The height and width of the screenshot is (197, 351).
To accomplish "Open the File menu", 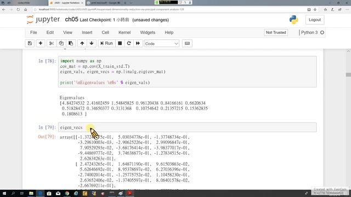I will point(33,33).
